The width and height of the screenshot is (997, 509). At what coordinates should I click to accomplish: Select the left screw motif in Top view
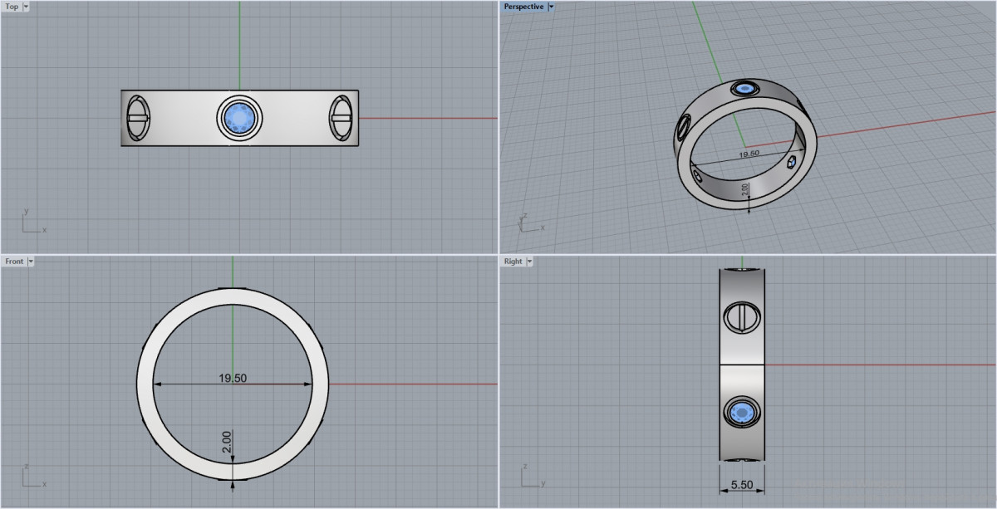pos(137,118)
